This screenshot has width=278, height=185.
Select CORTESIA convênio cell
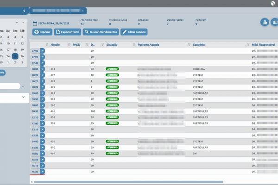(x=199, y=69)
